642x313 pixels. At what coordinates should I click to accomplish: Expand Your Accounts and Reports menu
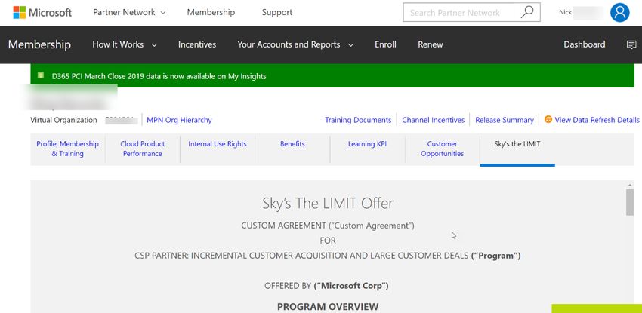(x=295, y=44)
